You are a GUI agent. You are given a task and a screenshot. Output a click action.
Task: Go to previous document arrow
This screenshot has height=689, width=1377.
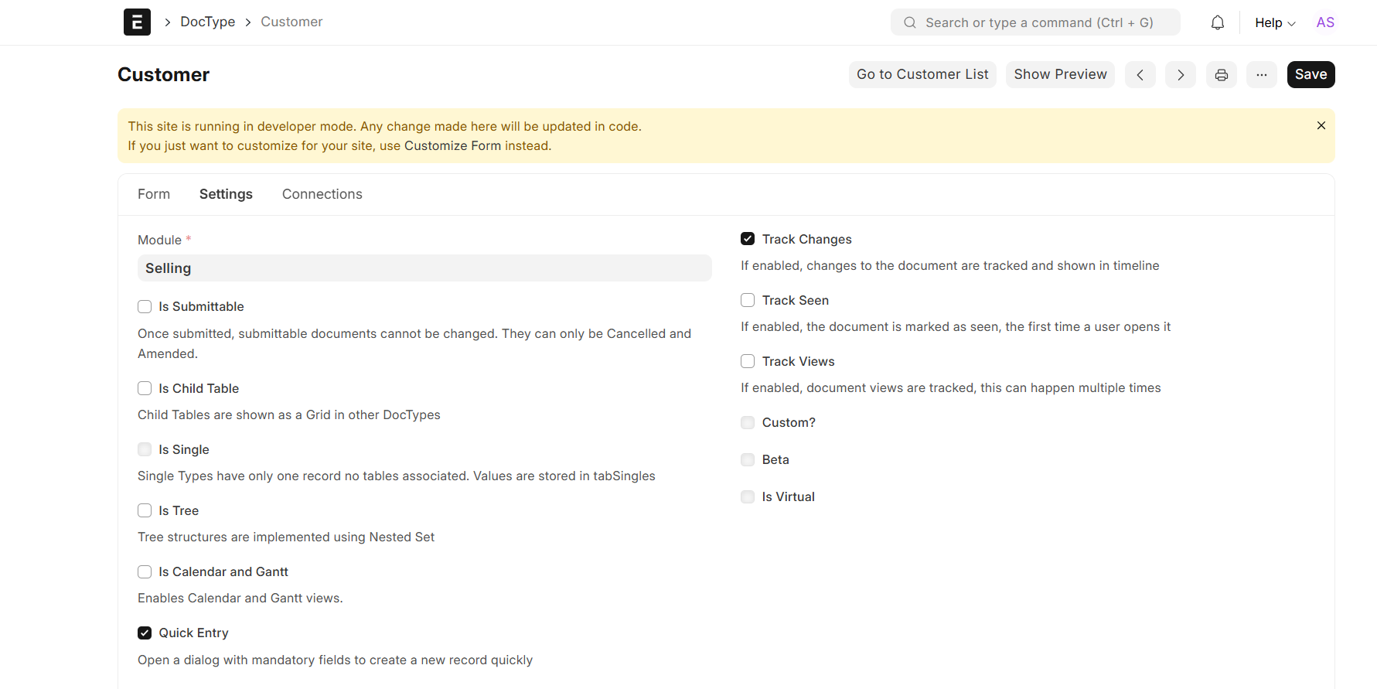tap(1140, 75)
